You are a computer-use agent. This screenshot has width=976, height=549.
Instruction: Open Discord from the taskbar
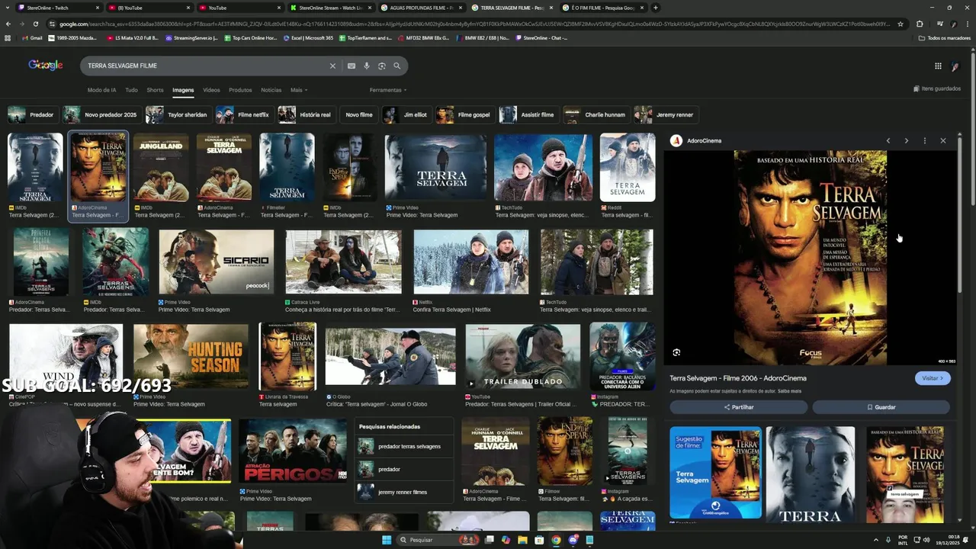pyautogui.click(x=573, y=540)
